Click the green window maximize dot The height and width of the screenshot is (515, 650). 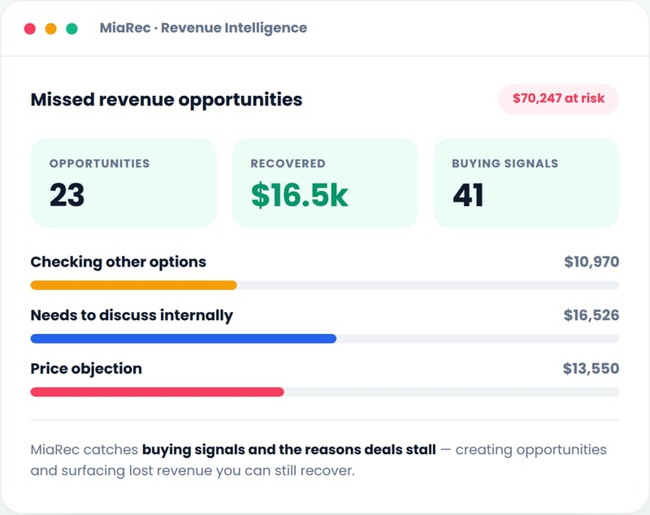pyautogui.click(x=71, y=28)
